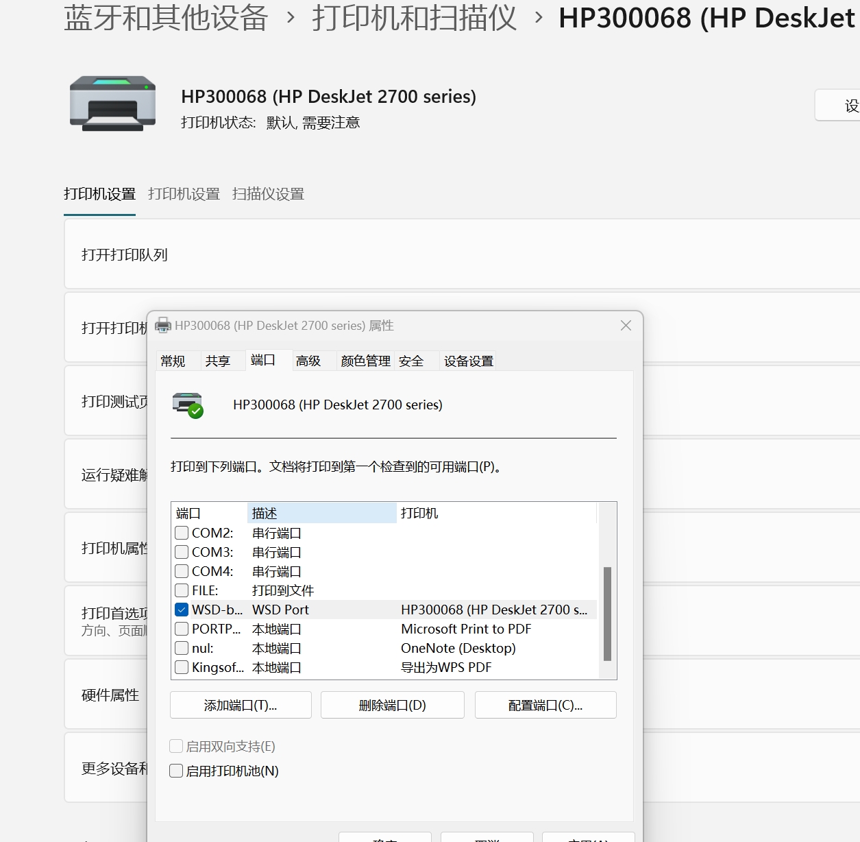
Task: Click the breadcrumb chevron after 蓝牙和其他设备
Action: pyautogui.click(x=291, y=18)
